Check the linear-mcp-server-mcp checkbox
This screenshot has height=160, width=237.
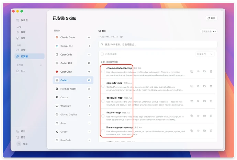click(103, 131)
